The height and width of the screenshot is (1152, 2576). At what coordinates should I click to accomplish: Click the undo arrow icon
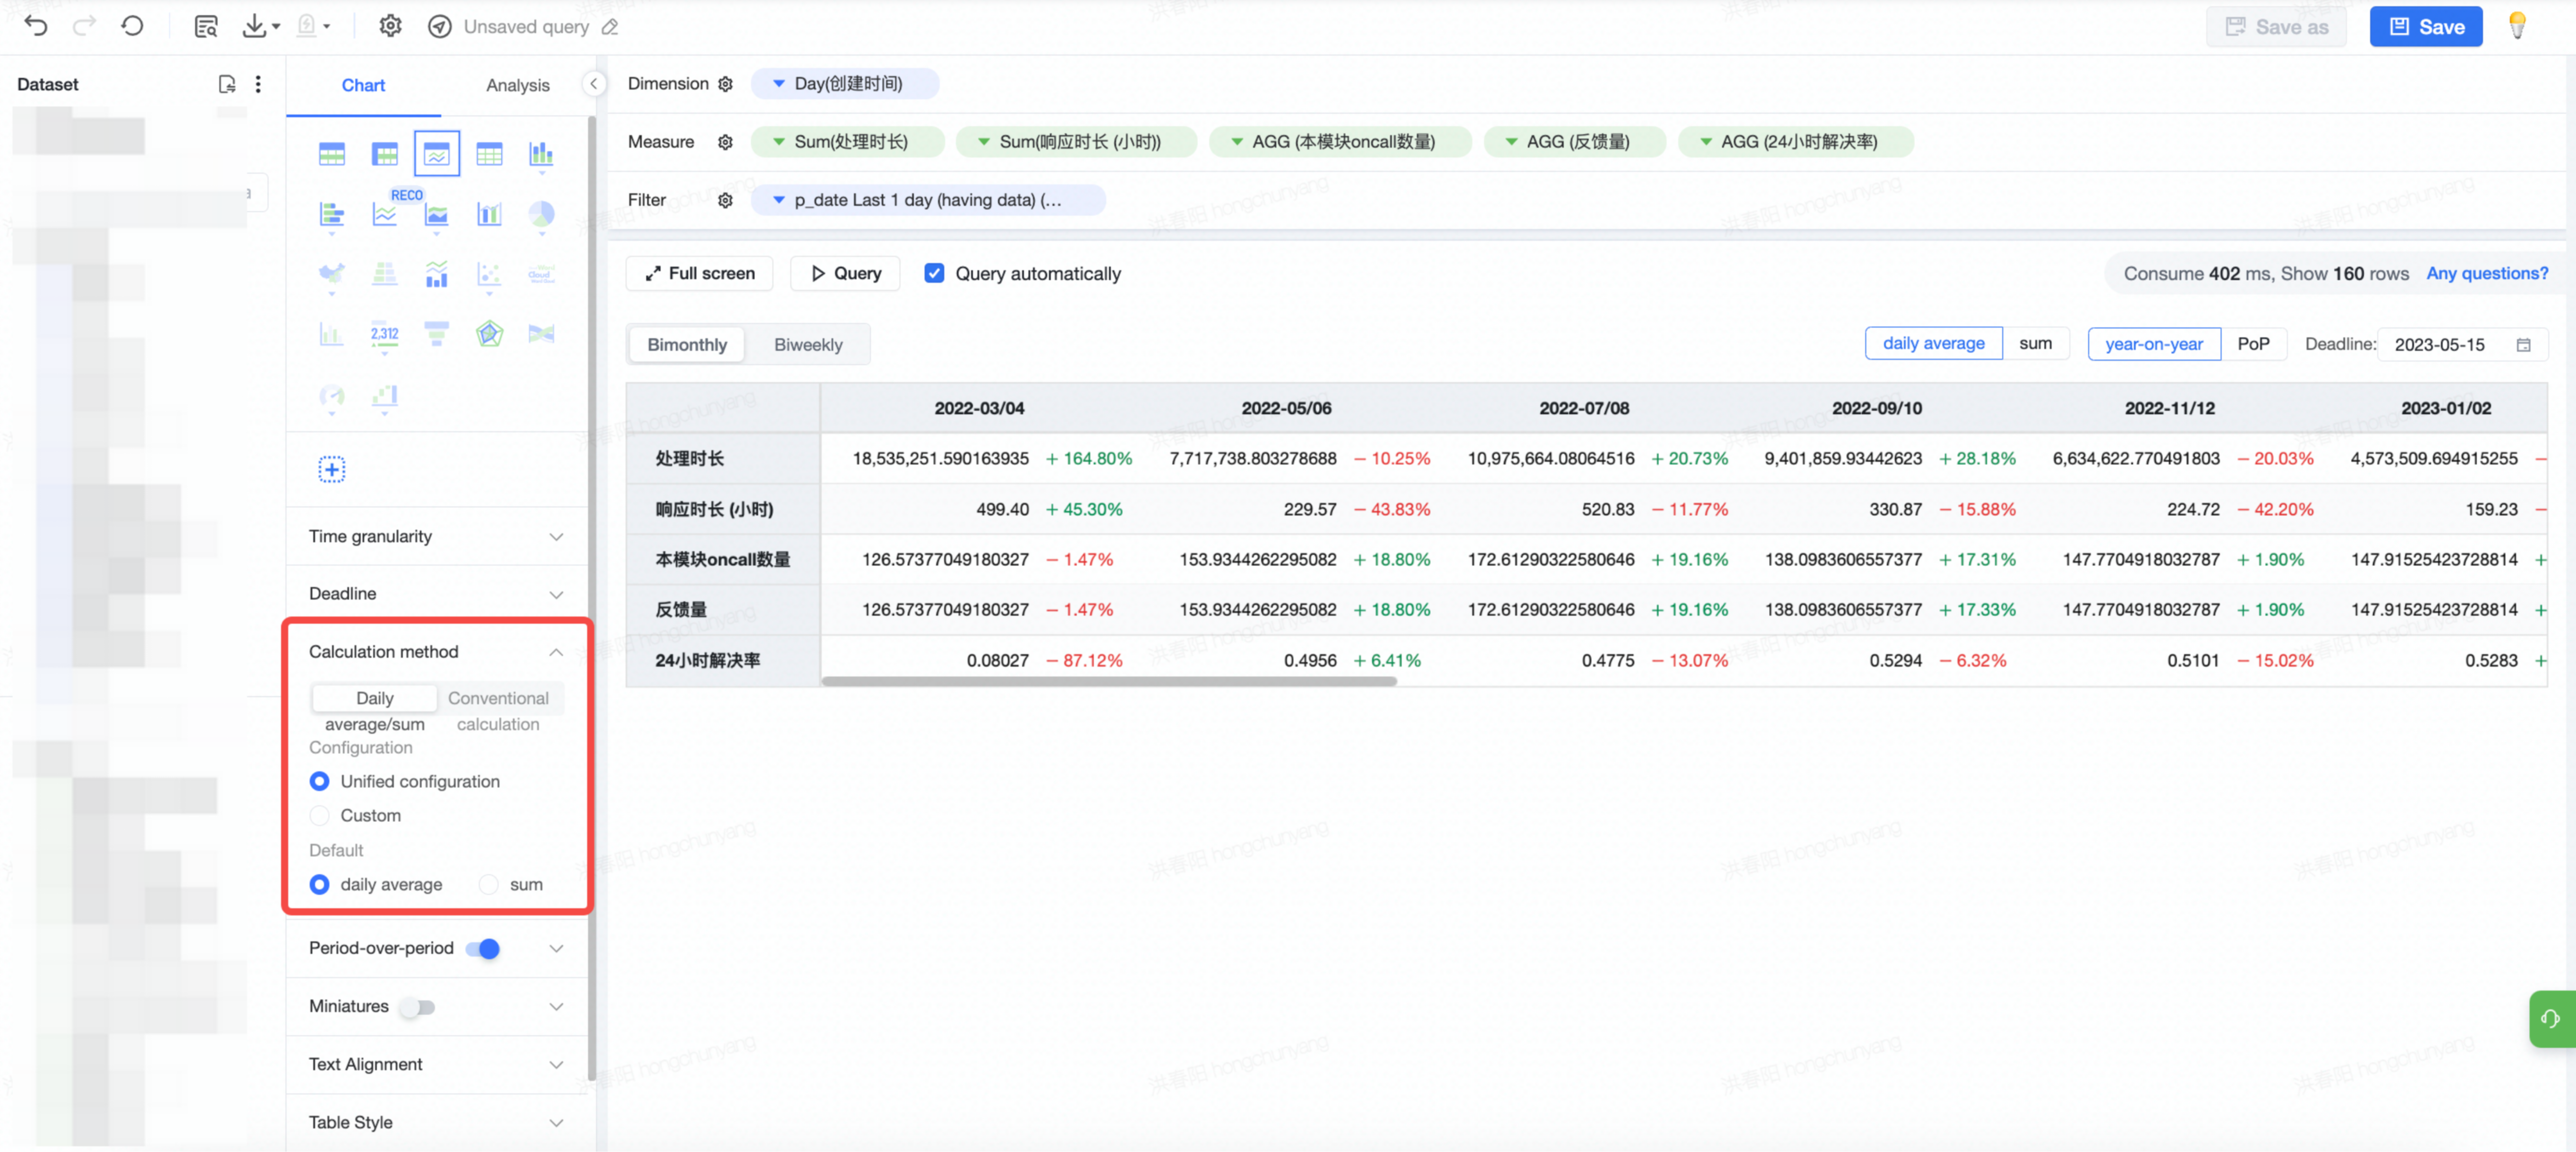click(x=36, y=26)
